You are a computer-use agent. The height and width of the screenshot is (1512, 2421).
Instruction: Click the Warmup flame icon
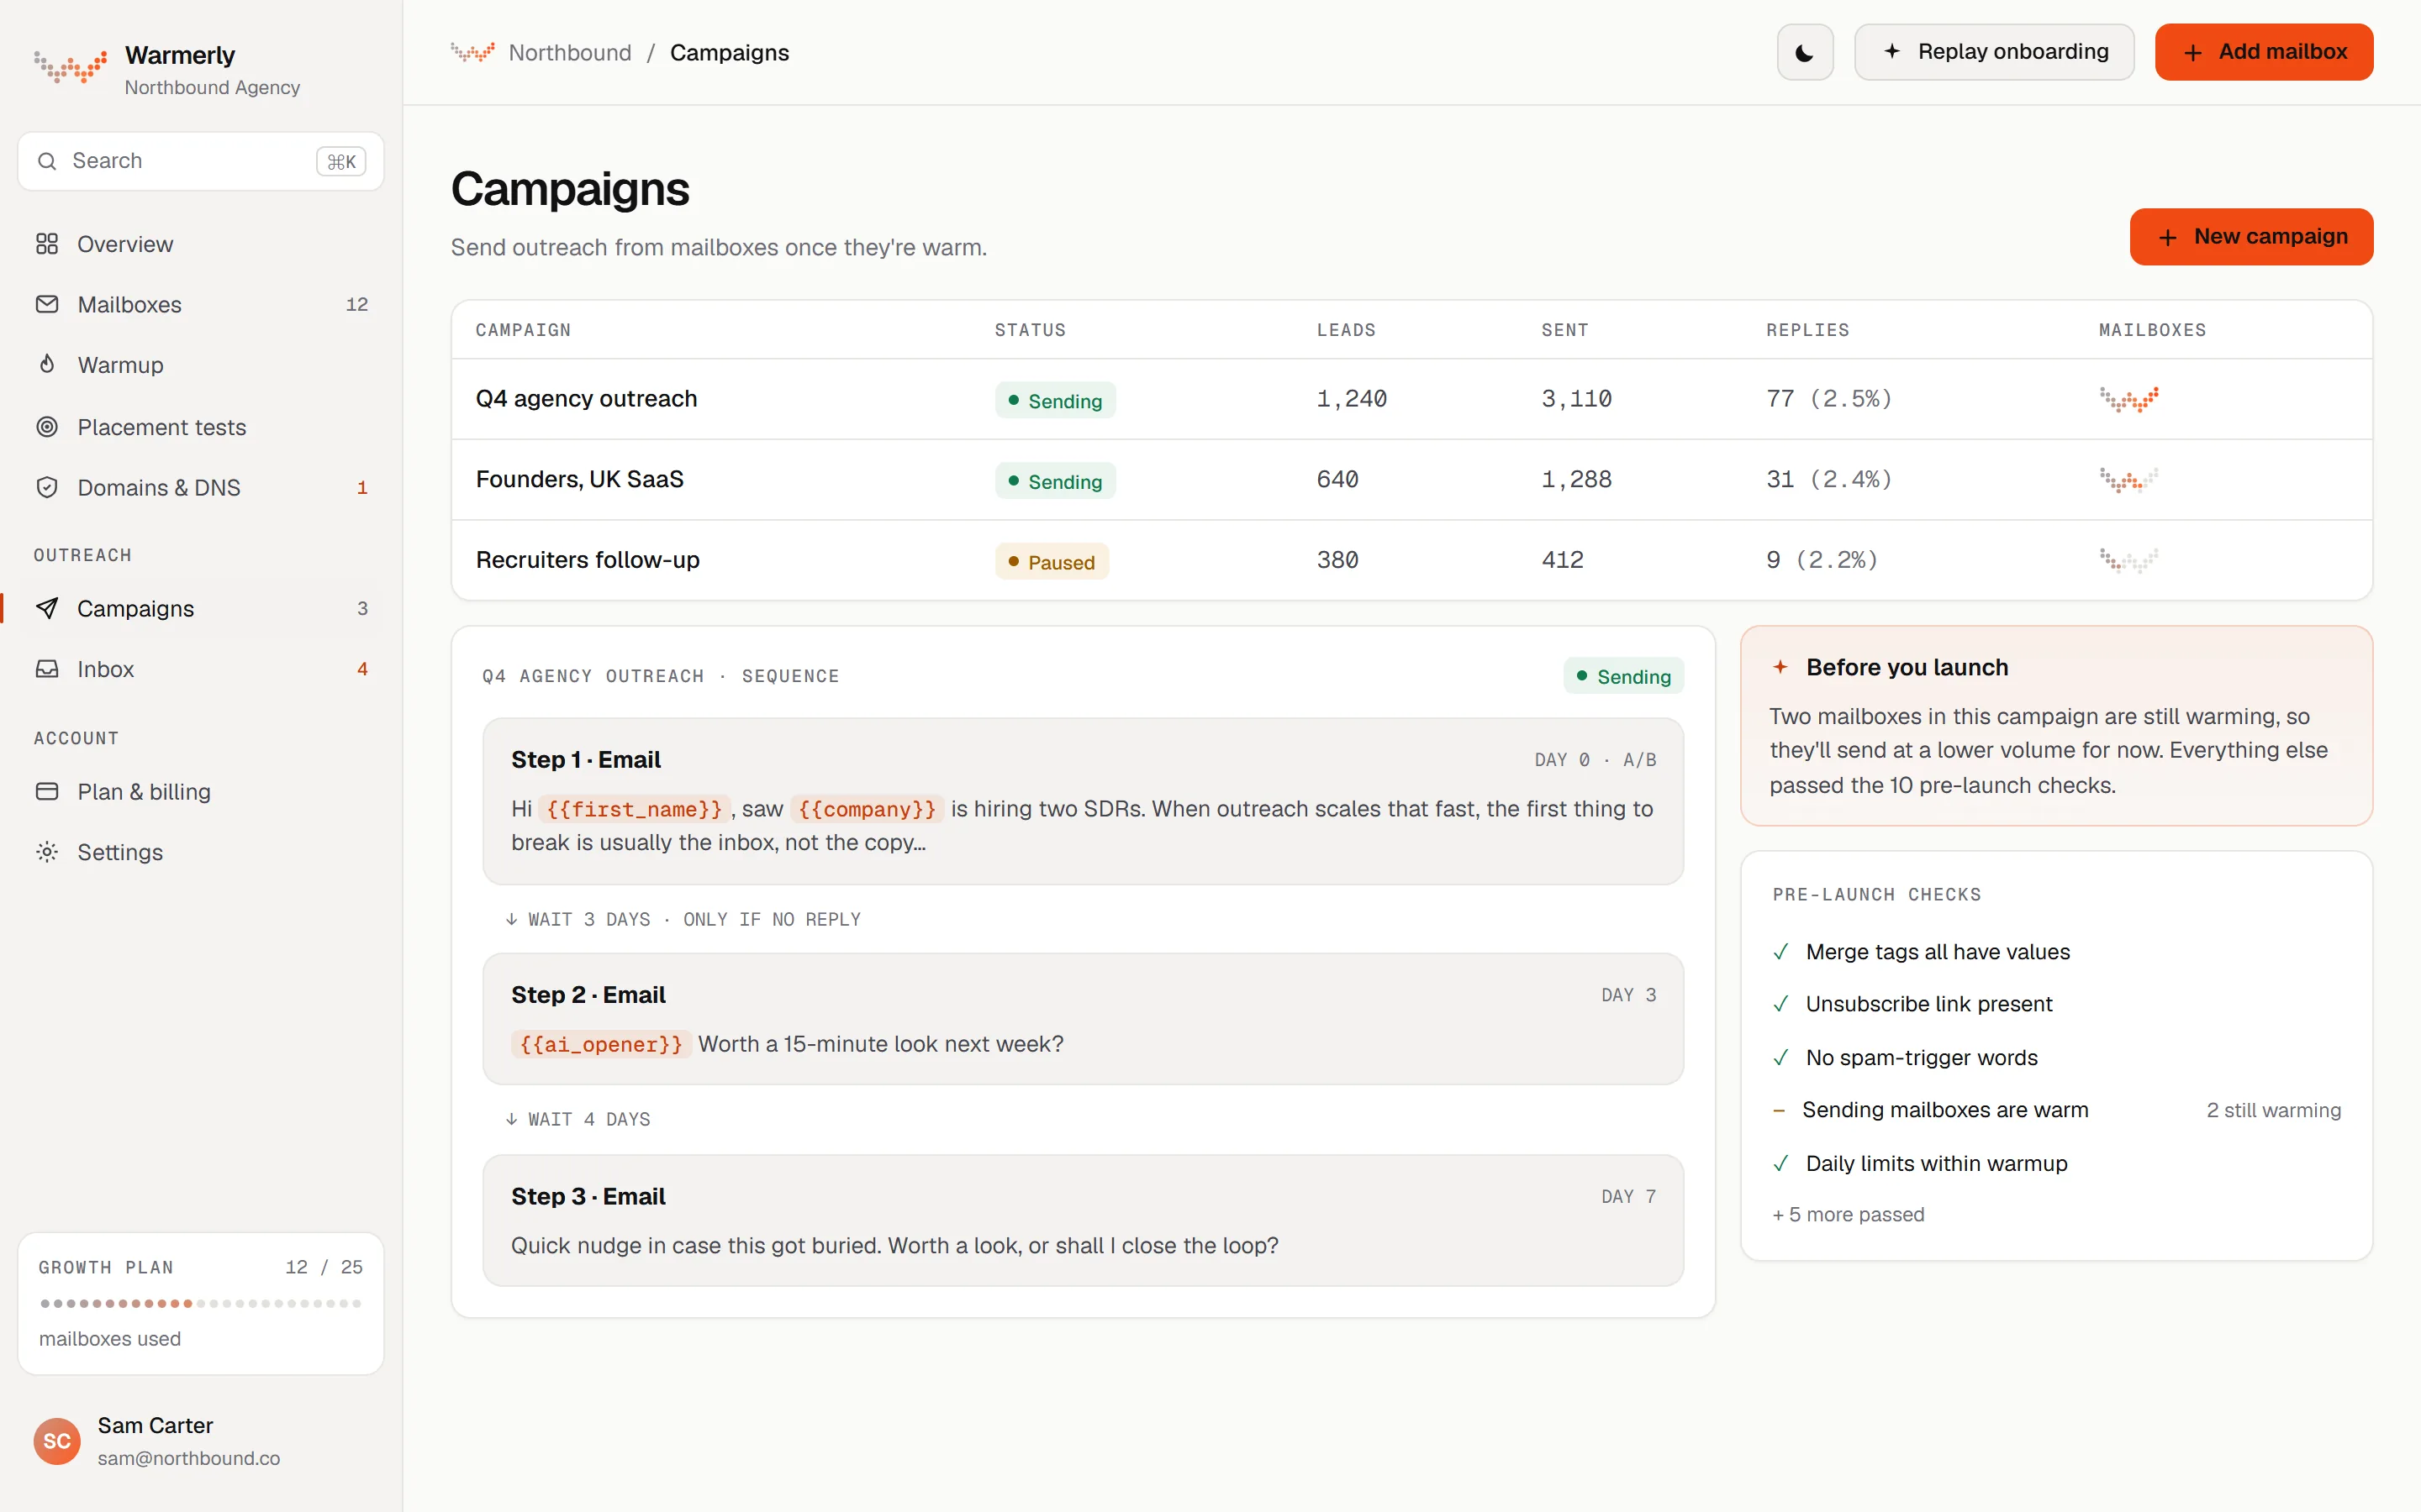(x=47, y=364)
